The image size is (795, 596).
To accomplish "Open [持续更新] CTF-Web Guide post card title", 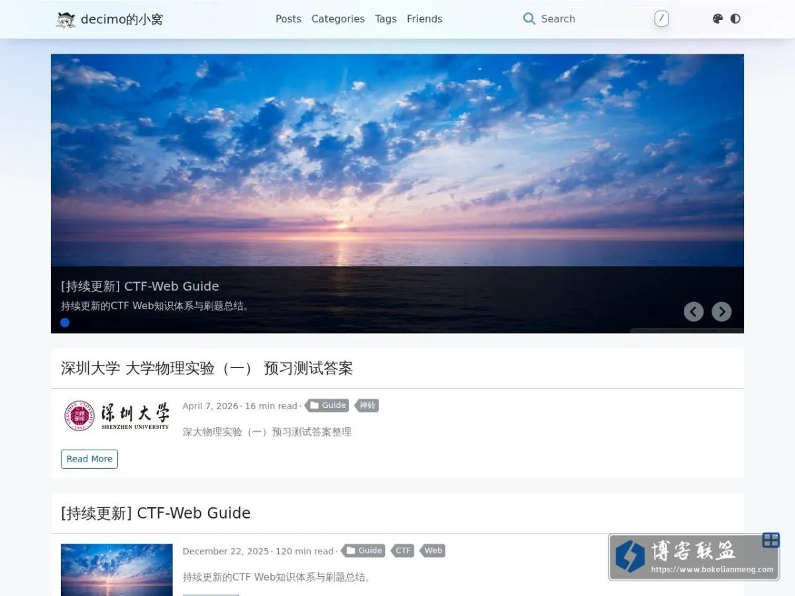I will (156, 513).
